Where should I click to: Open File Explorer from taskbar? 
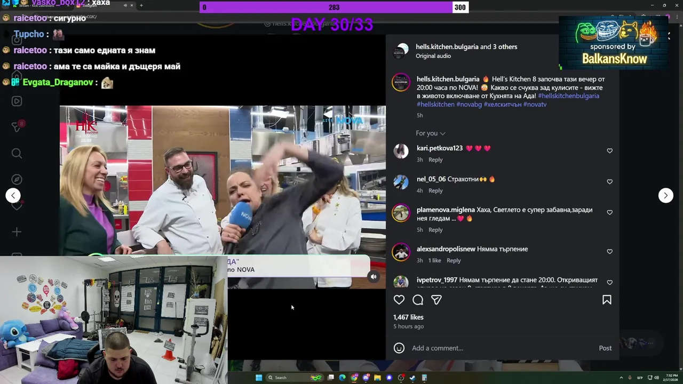point(378,378)
